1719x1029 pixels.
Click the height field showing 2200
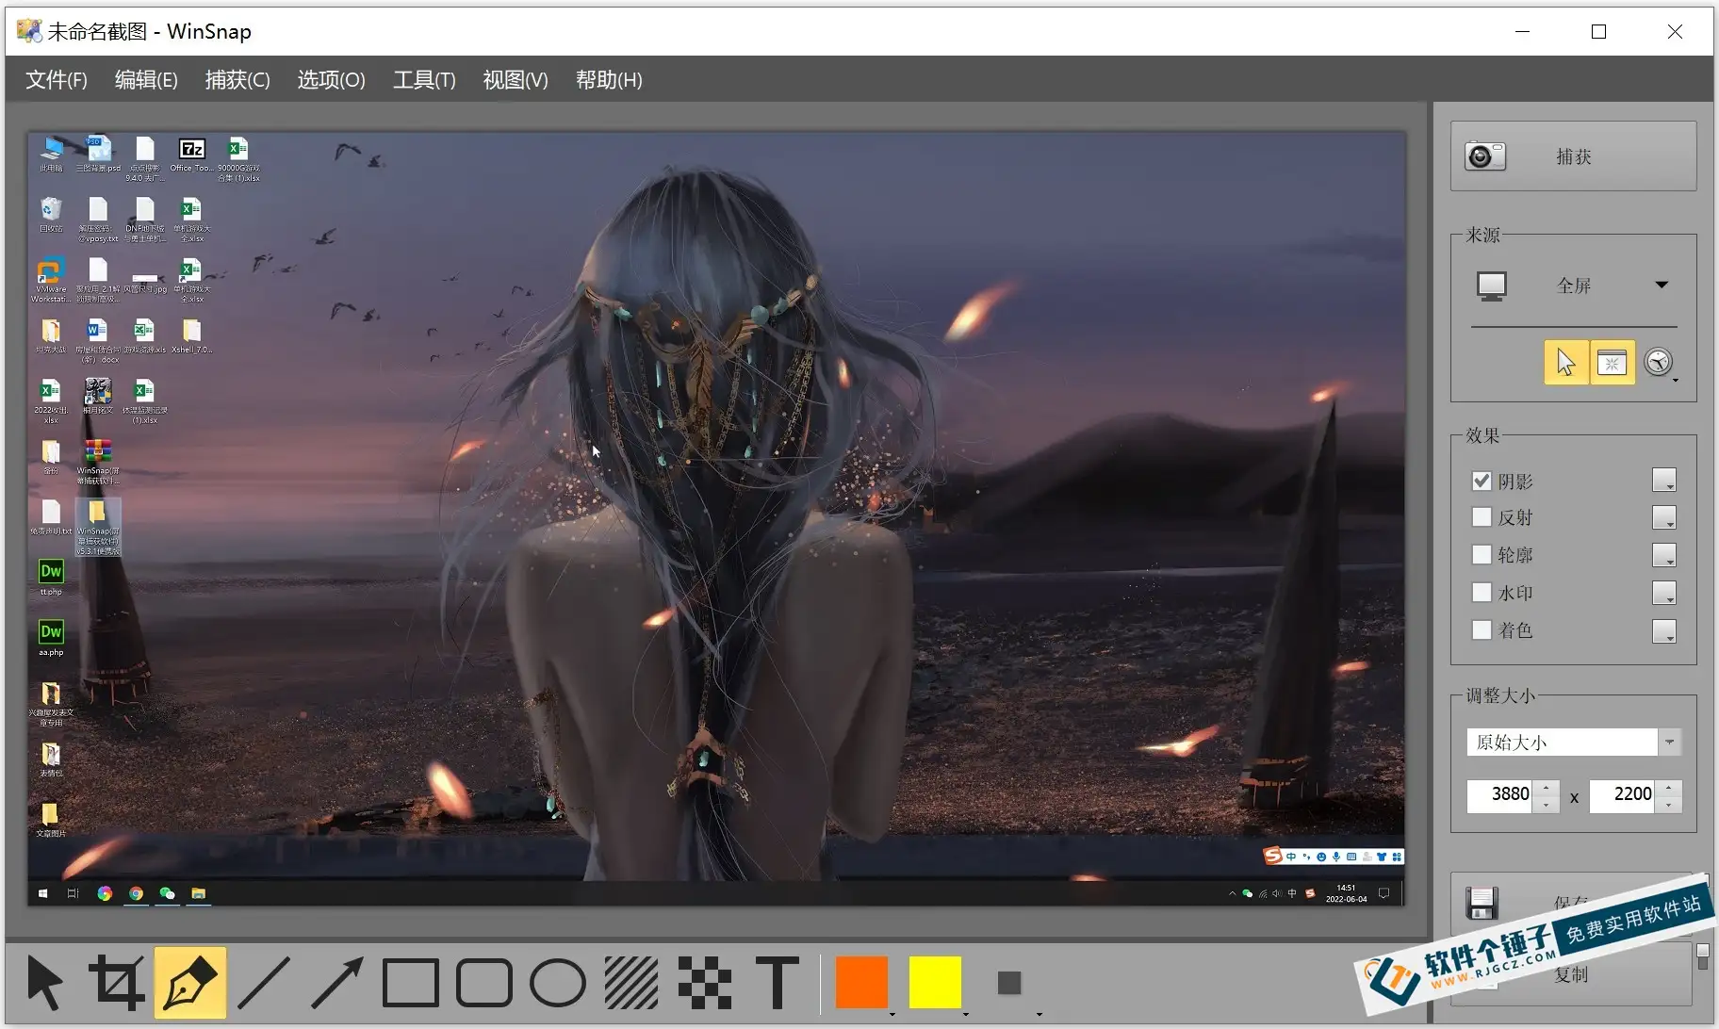coord(1623,794)
